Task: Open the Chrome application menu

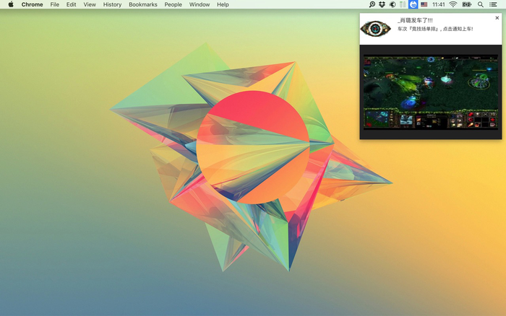Action: pos(32,4)
